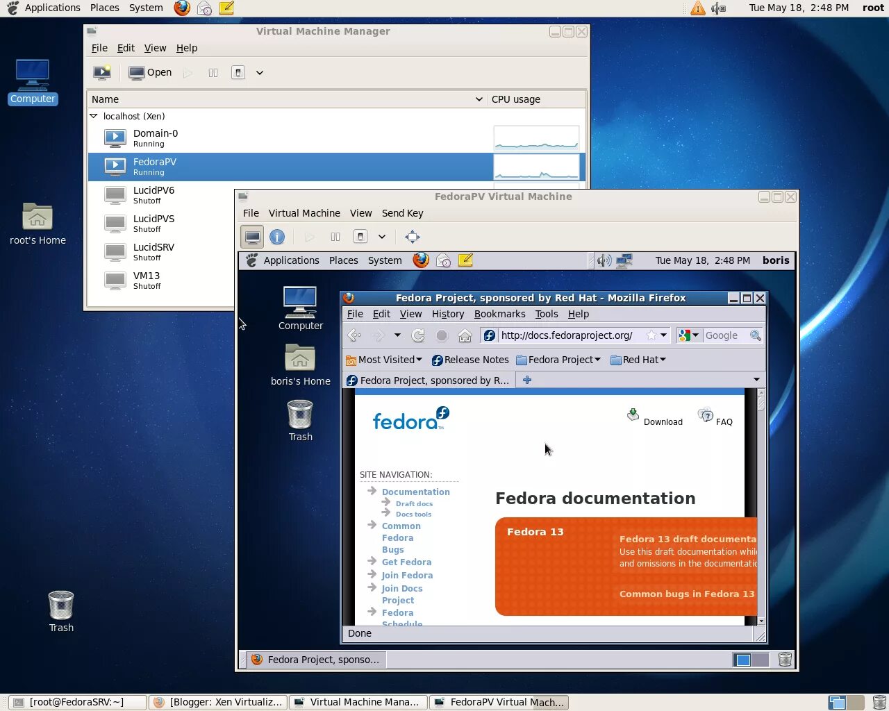
Task: Collapse the localhost (Xen) tree node
Action: point(94,116)
